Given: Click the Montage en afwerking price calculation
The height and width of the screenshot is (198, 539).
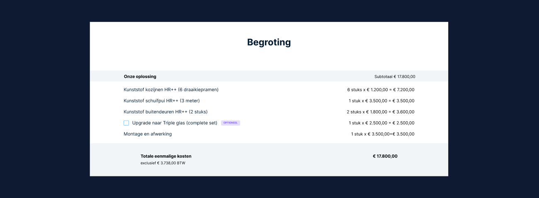Looking at the screenshot, I should click(x=382, y=134).
